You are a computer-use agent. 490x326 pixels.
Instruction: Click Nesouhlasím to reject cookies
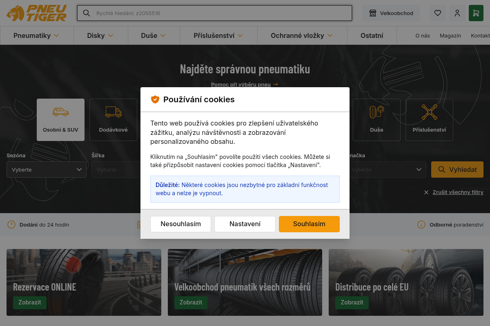pos(181,224)
